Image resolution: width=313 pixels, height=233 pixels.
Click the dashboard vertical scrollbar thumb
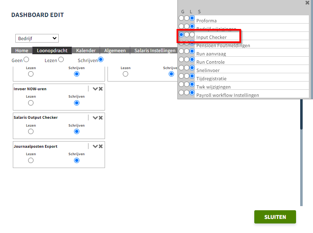tap(301, 114)
